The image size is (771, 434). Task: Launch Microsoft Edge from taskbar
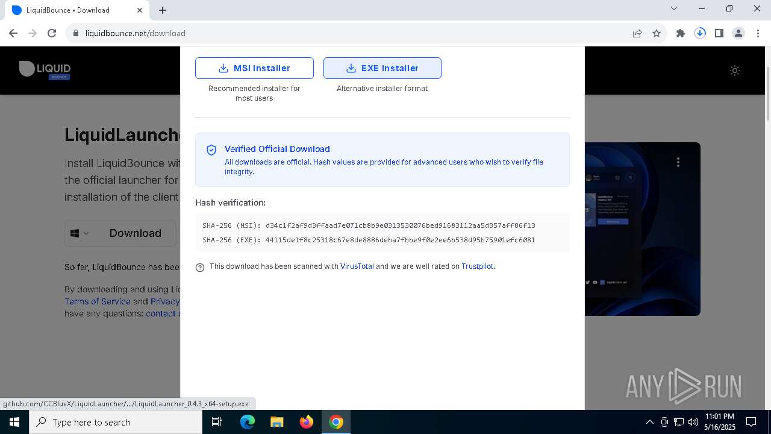tap(248, 422)
